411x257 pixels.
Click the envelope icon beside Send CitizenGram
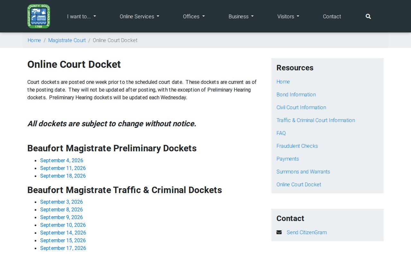click(x=279, y=232)
